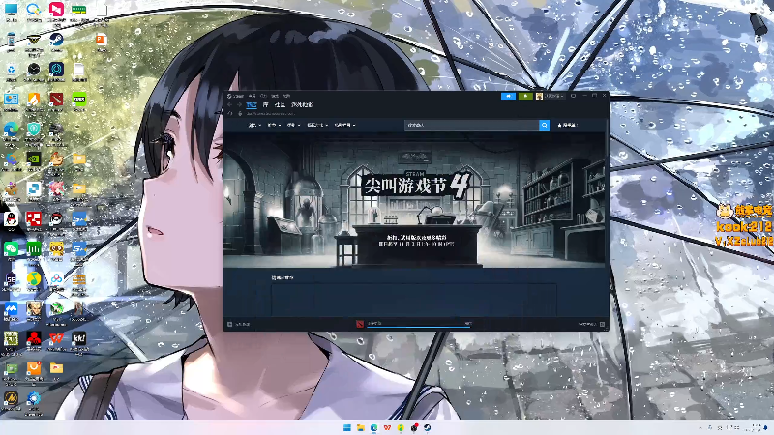This screenshot has height=435, width=774.
Task: Expand fifth store navigation dropdown
Action: pos(344,125)
